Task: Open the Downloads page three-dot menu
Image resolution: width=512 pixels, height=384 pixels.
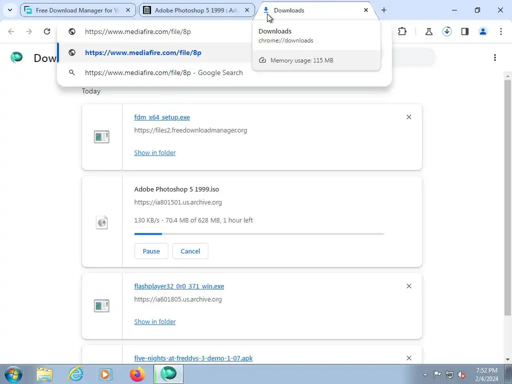Action: click(495, 57)
